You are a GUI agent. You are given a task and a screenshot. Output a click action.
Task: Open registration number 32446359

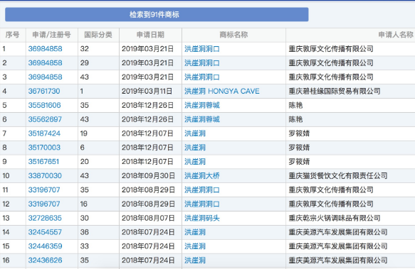click(46, 246)
